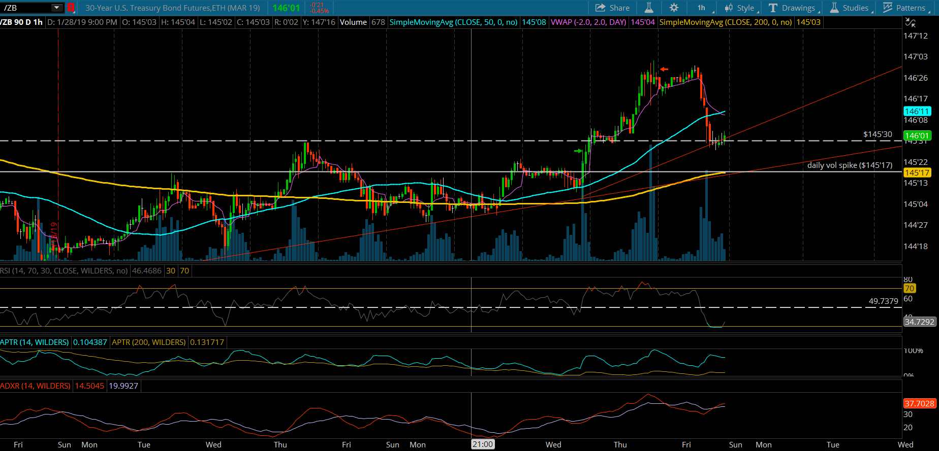Click the ADXR value 14.5045
Screen dimensions: 939x451
click(x=89, y=386)
